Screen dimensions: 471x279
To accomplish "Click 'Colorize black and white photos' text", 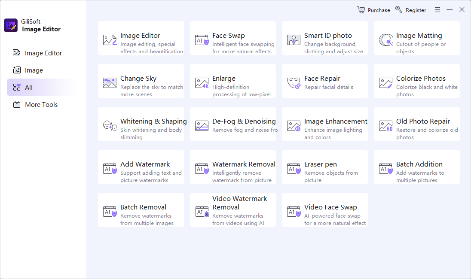I will click(x=427, y=91).
